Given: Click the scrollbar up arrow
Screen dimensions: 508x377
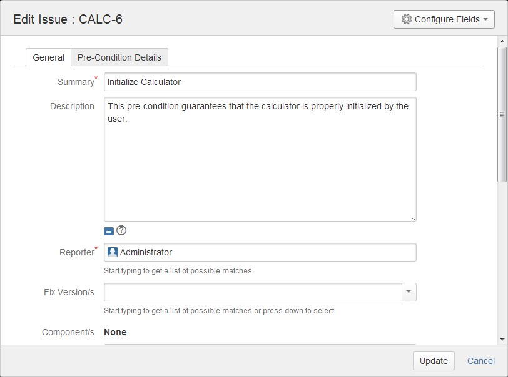Looking at the screenshot, I should click(502, 41).
